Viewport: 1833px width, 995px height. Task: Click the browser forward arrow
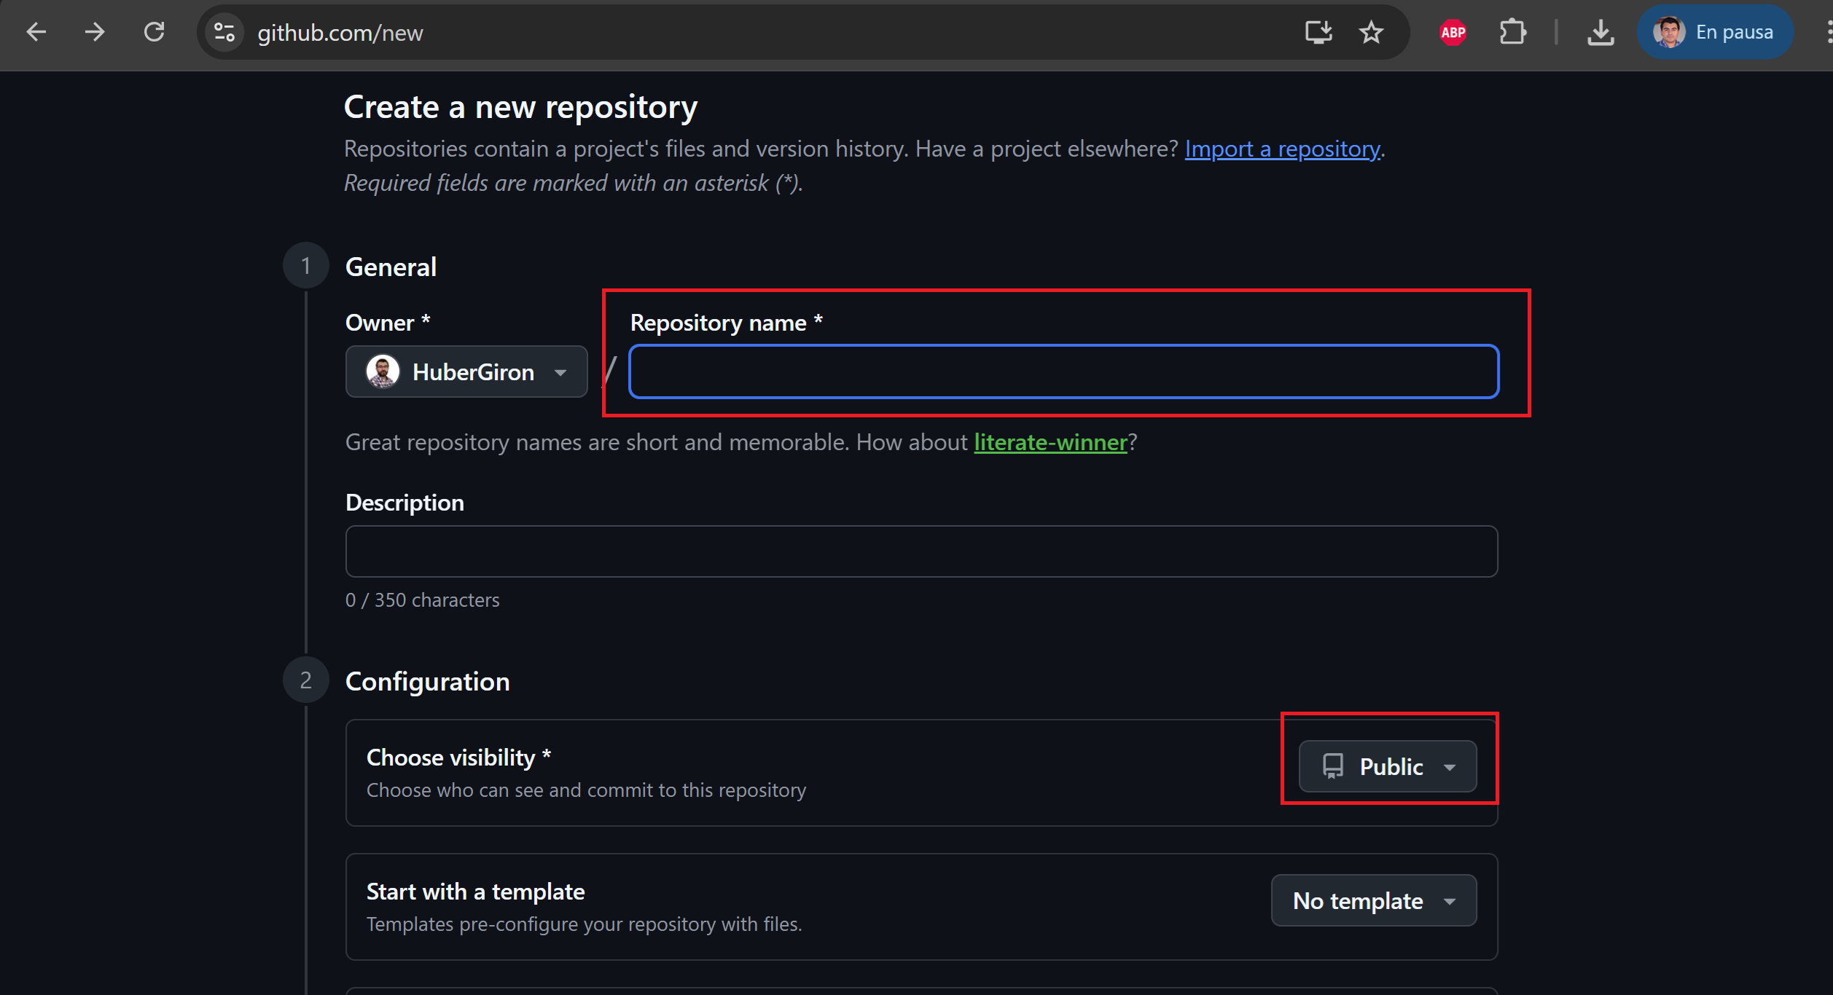point(95,32)
